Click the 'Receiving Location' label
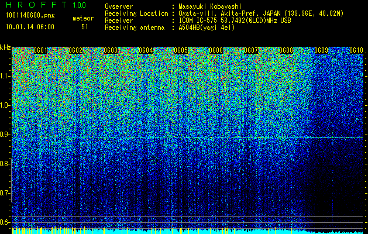This screenshot has width=368, height=234. coord(136,13)
